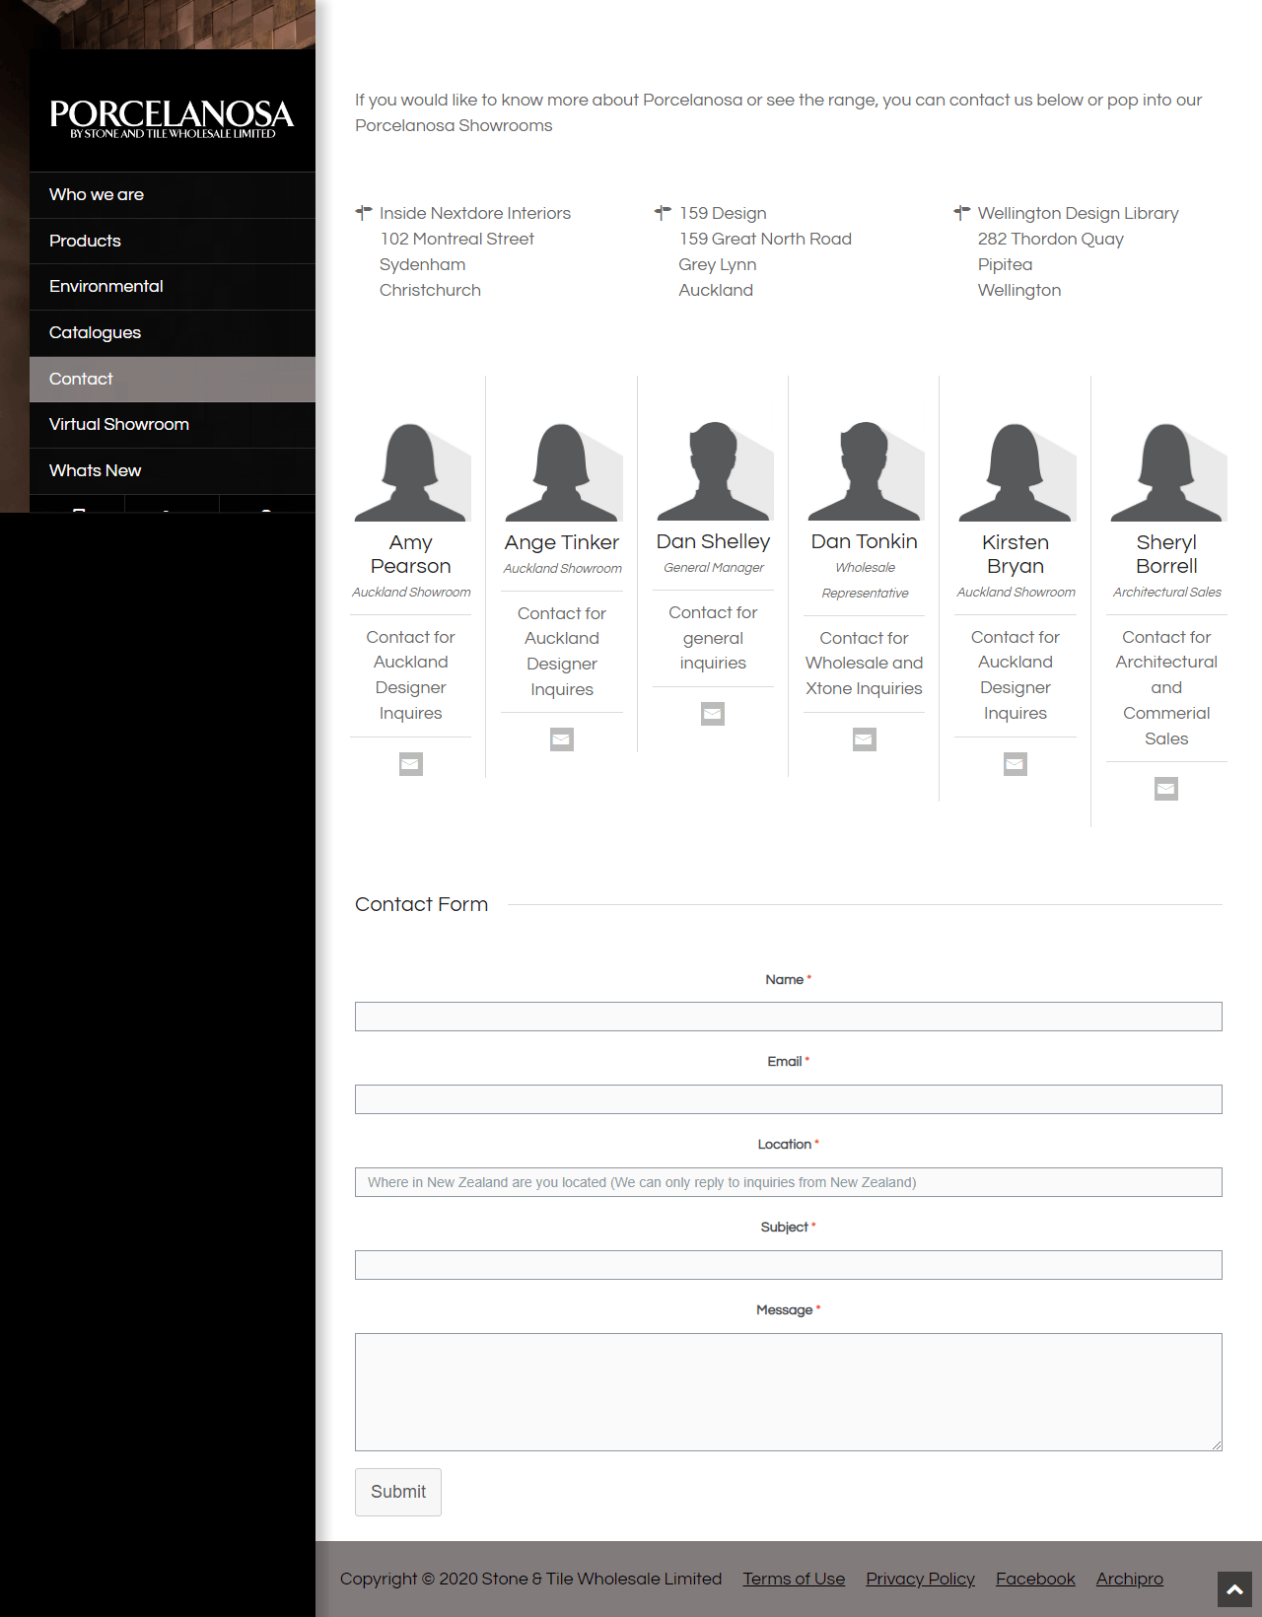Click the Dan Tonkin name heading
The width and height of the screenshot is (1262, 1617).
(864, 541)
